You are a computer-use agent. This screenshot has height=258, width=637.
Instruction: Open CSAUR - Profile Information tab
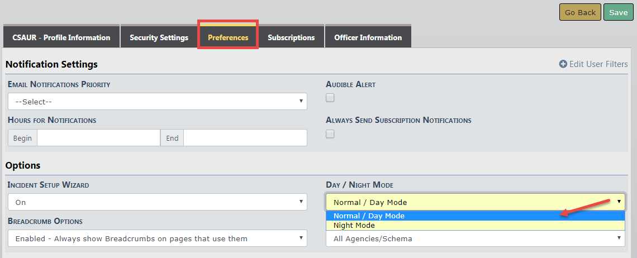click(x=61, y=38)
